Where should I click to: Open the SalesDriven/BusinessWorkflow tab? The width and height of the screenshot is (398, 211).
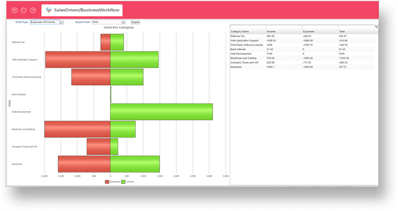pyautogui.click(x=82, y=10)
